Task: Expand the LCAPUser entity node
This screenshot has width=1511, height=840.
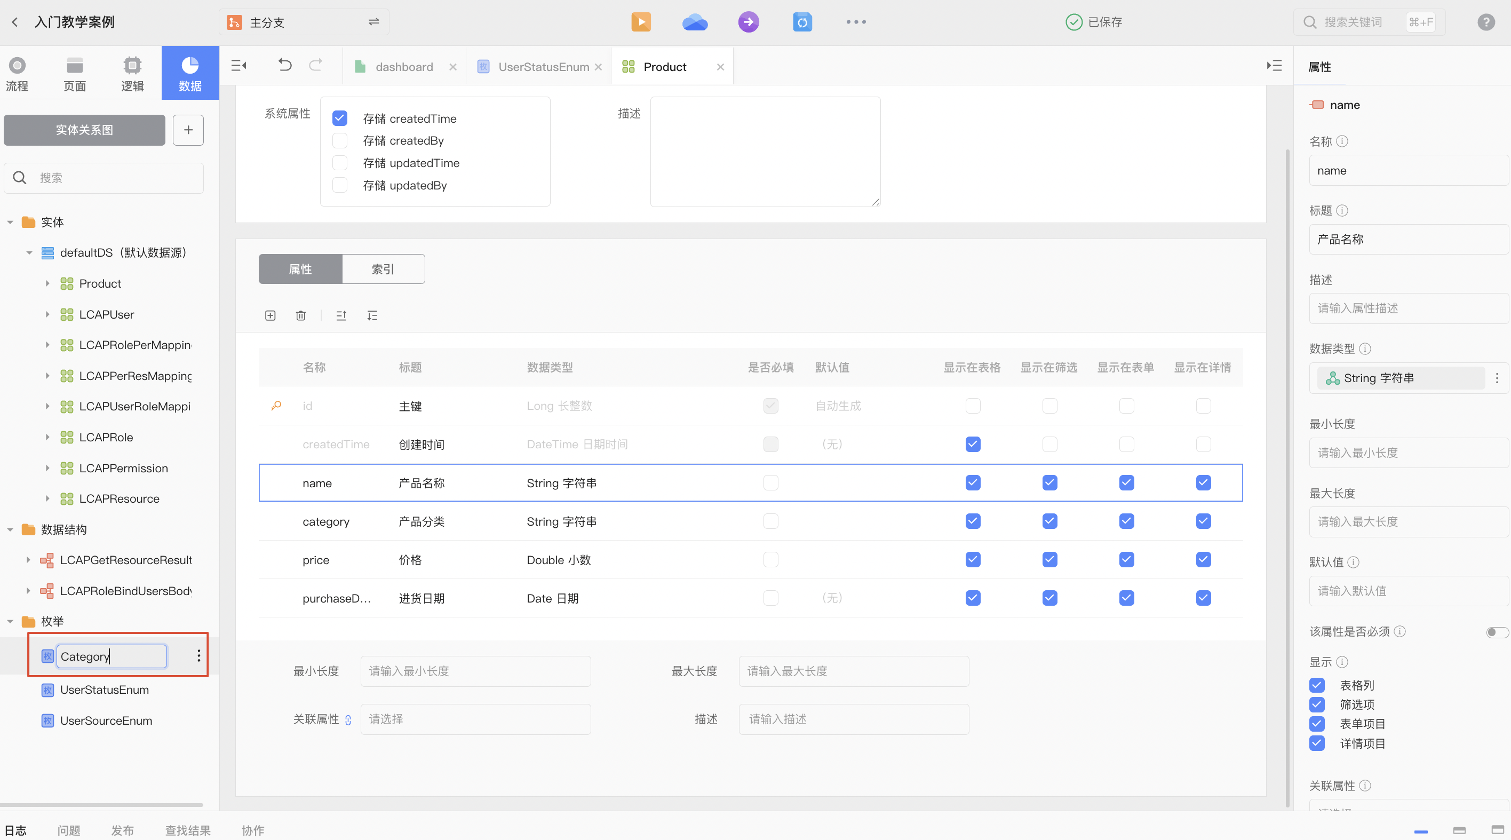Action: click(x=47, y=314)
